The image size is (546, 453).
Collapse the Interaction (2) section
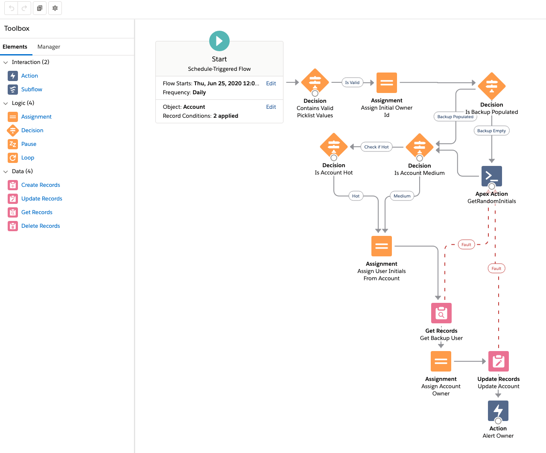pyautogui.click(x=6, y=62)
